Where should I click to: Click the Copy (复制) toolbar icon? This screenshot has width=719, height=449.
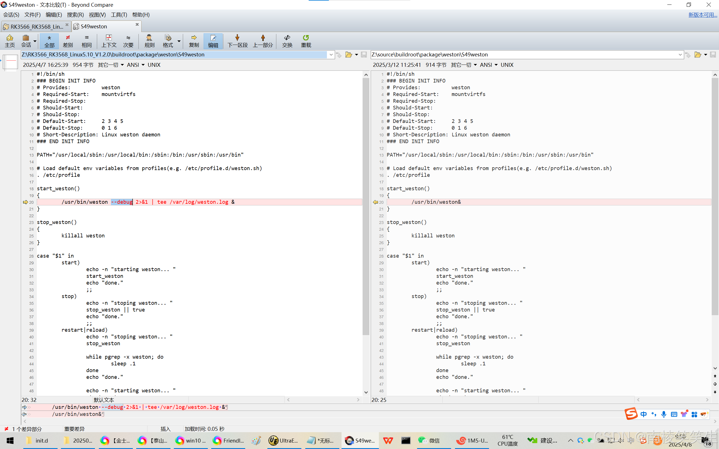point(194,41)
